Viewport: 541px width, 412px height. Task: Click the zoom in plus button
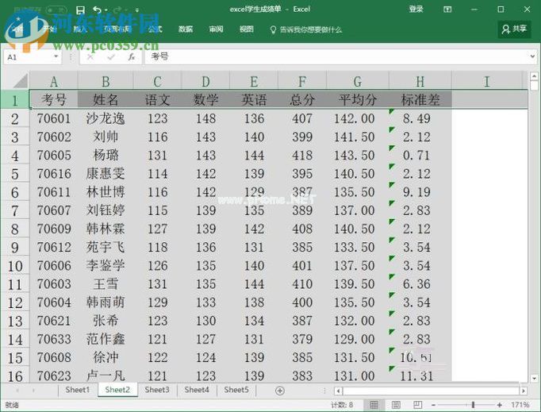coord(499,405)
